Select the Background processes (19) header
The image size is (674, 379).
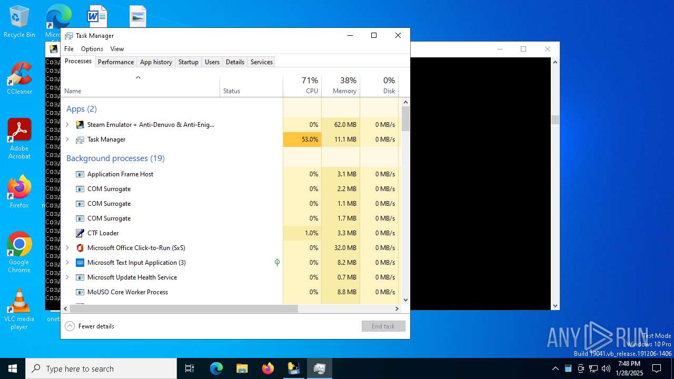[x=115, y=158]
